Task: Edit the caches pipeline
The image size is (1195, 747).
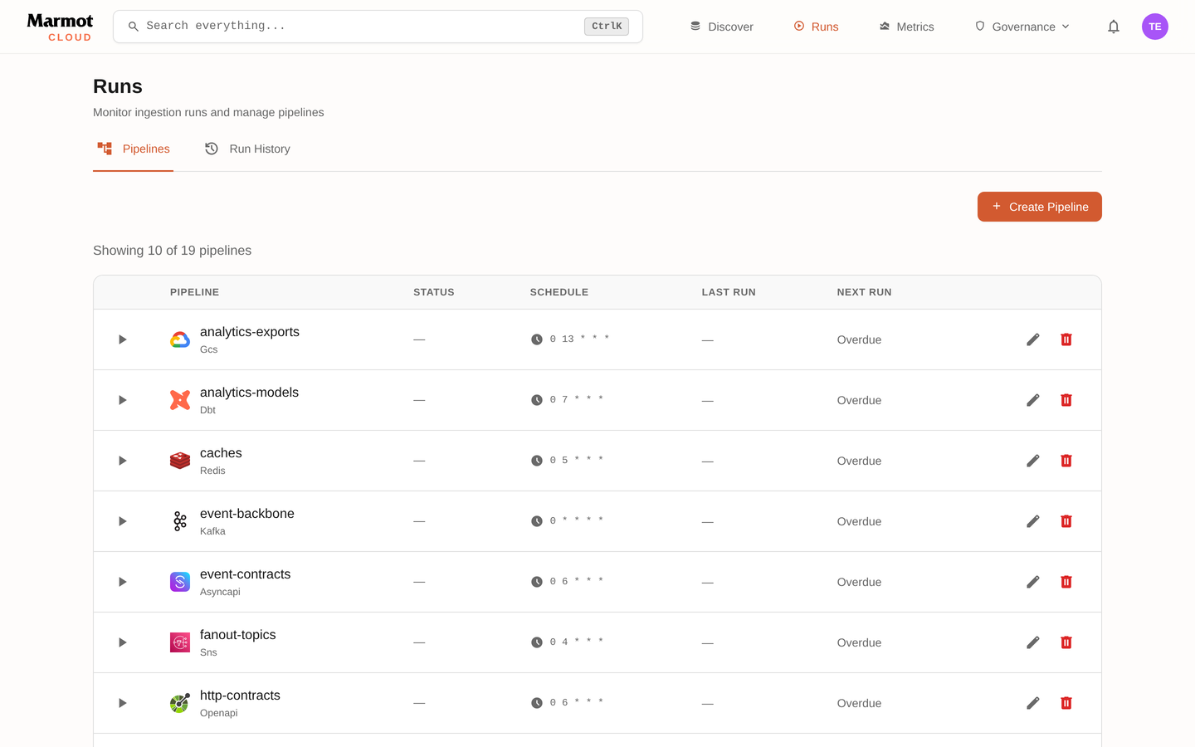Action: point(1033,461)
